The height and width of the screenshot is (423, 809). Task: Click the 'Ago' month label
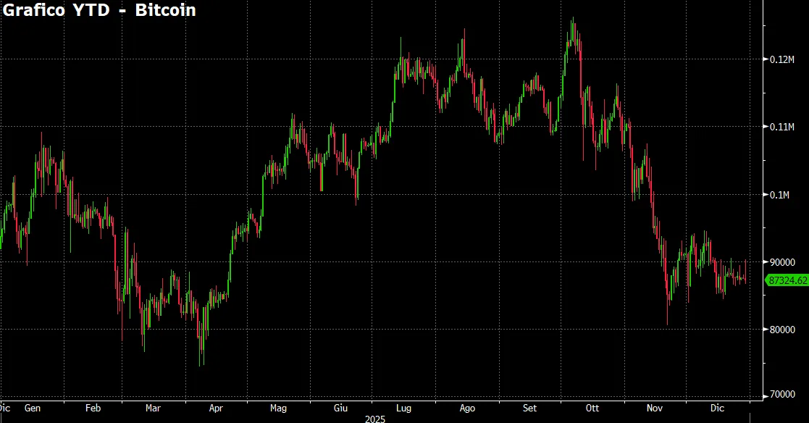pyautogui.click(x=467, y=408)
